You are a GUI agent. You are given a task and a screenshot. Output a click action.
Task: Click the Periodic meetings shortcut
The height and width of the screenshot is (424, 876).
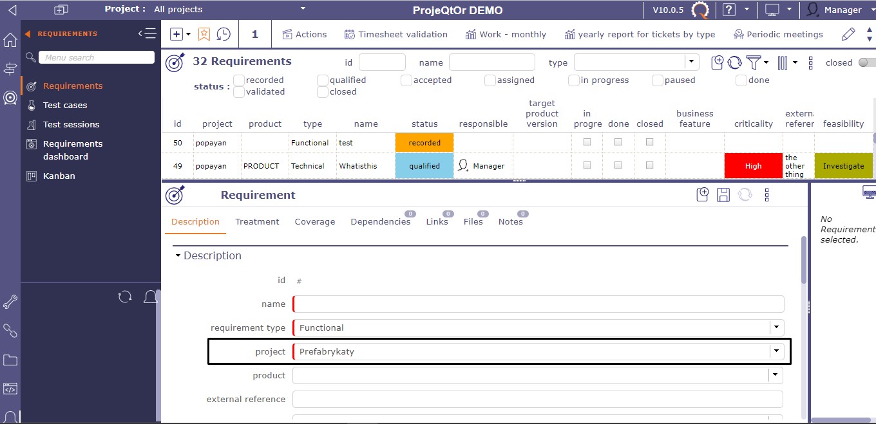(x=778, y=34)
